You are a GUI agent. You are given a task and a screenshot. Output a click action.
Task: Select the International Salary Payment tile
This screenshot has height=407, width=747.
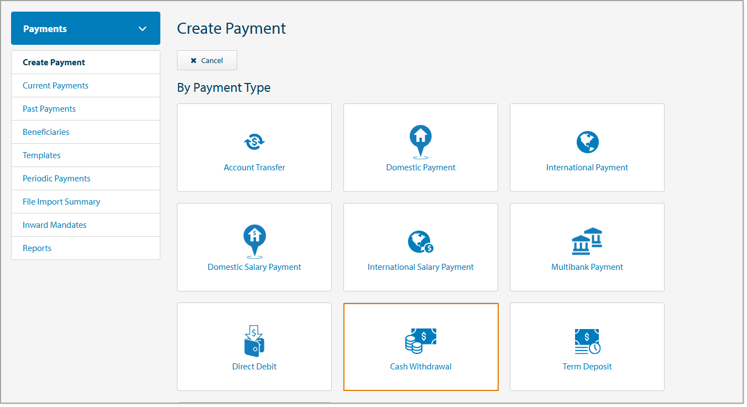click(x=420, y=247)
